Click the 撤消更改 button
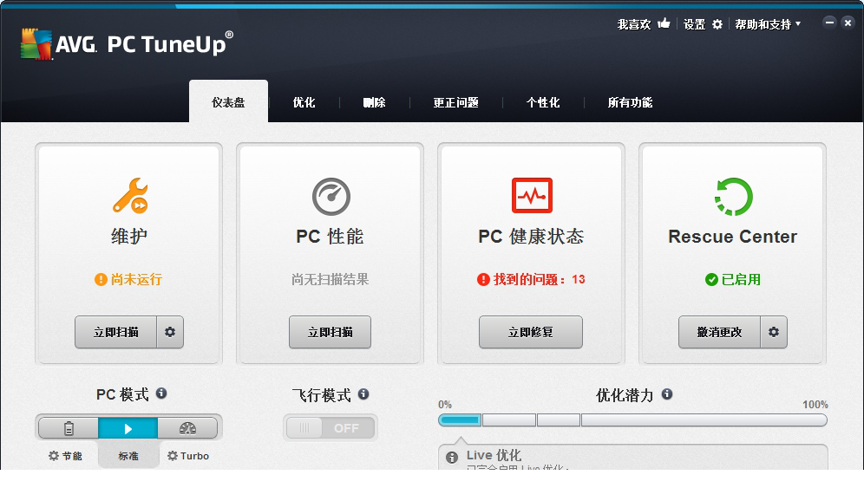 coord(719,332)
